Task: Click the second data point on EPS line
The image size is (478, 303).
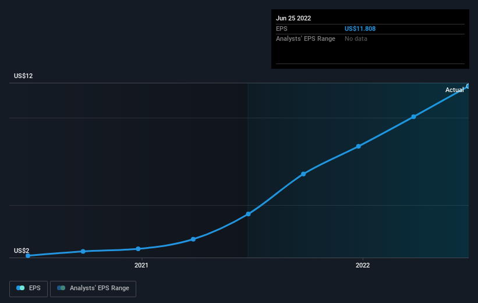Action: pos(83,252)
